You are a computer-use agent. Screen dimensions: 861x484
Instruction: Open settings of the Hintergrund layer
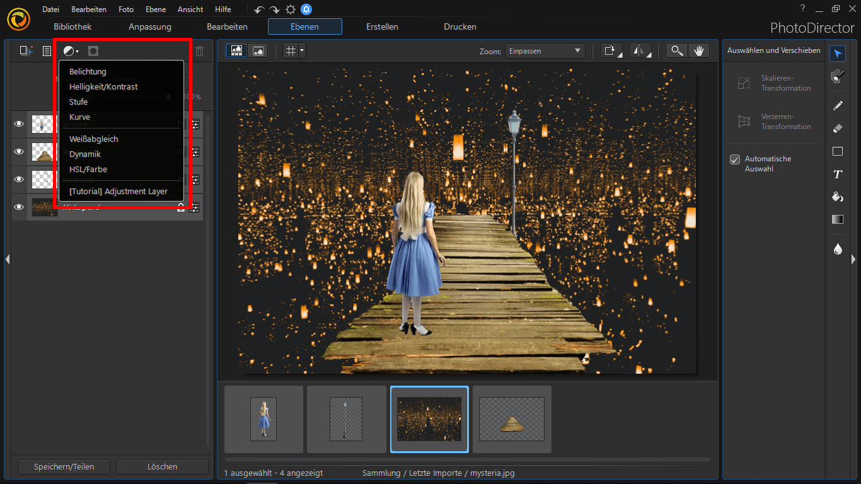[195, 207]
